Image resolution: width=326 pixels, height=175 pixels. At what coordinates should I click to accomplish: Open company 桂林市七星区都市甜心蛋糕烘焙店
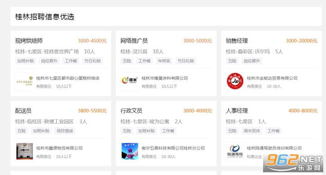click(68, 78)
